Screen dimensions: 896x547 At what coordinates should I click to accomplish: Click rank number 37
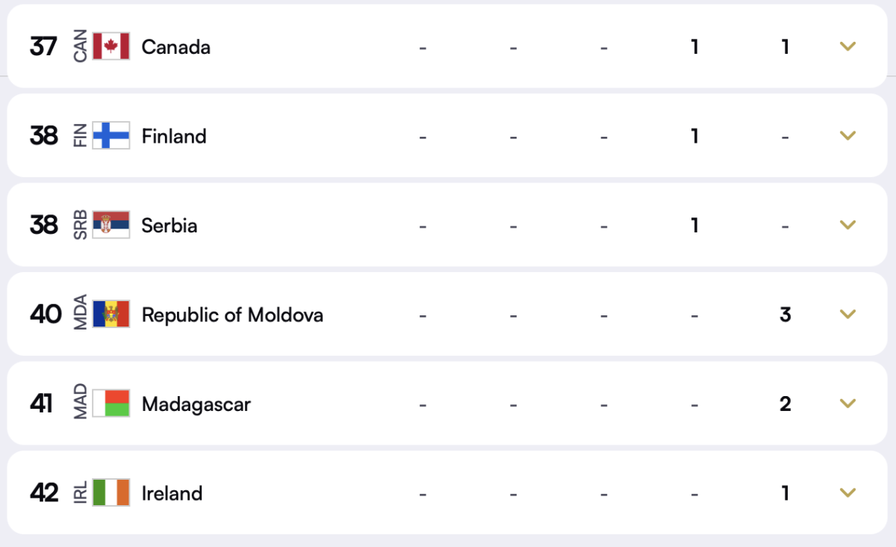(x=43, y=47)
